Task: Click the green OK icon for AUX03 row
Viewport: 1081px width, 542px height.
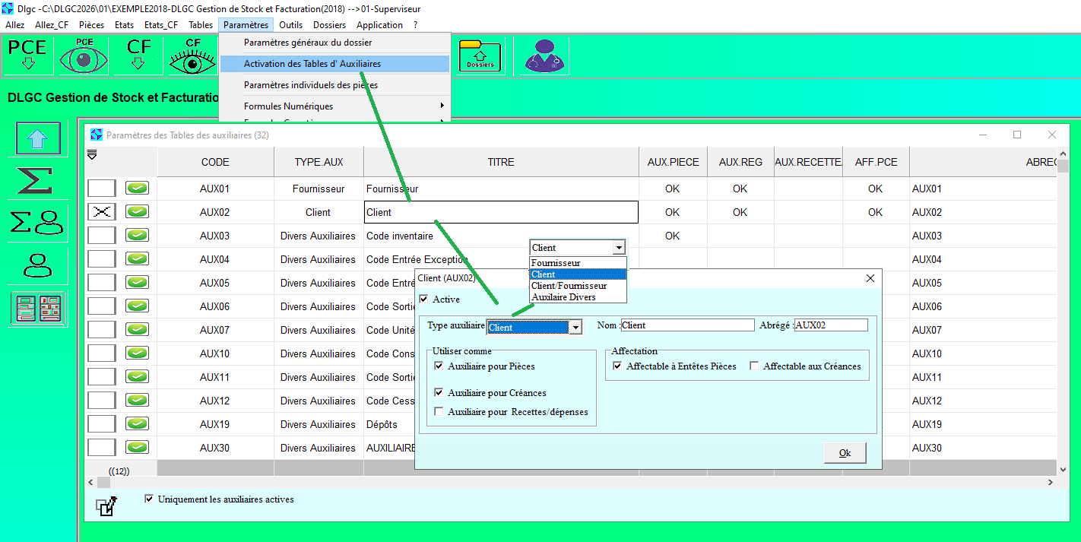Action: [x=137, y=236]
